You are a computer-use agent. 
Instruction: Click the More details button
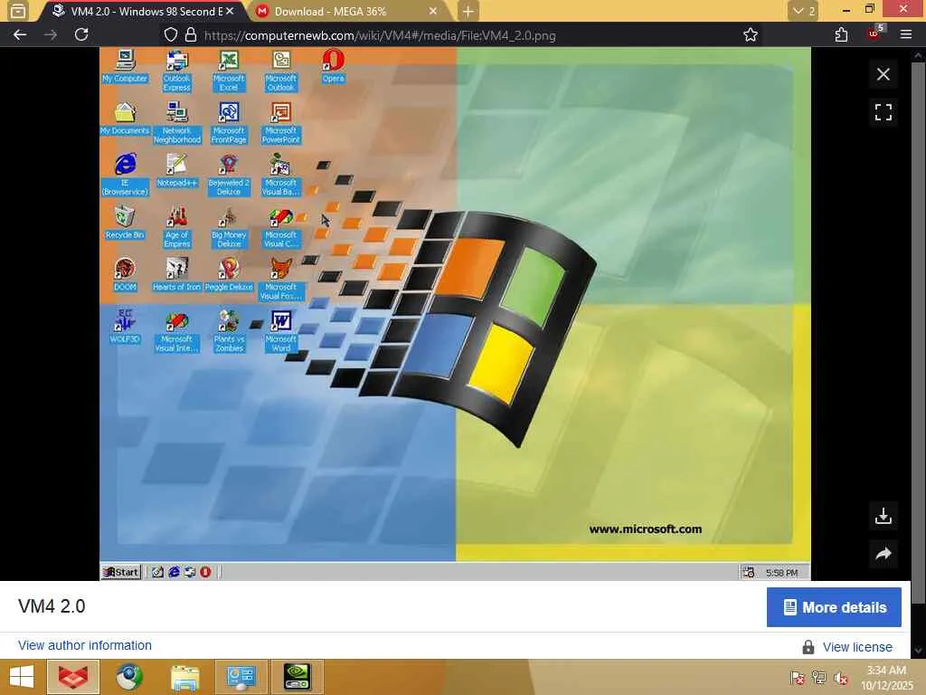tap(834, 607)
